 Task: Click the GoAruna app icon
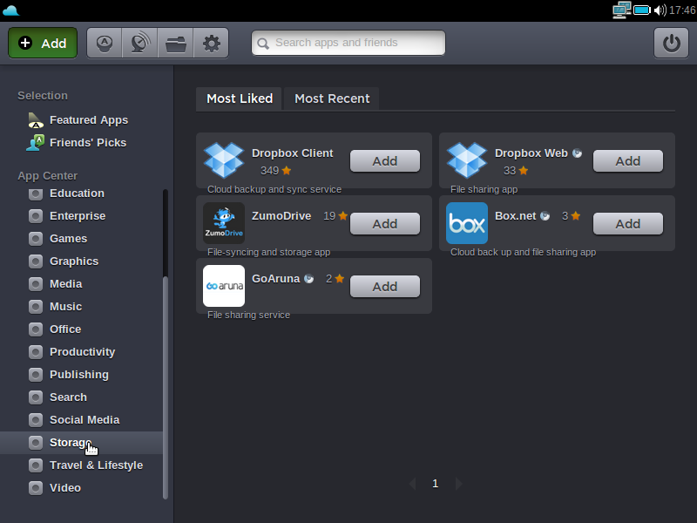(x=224, y=286)
